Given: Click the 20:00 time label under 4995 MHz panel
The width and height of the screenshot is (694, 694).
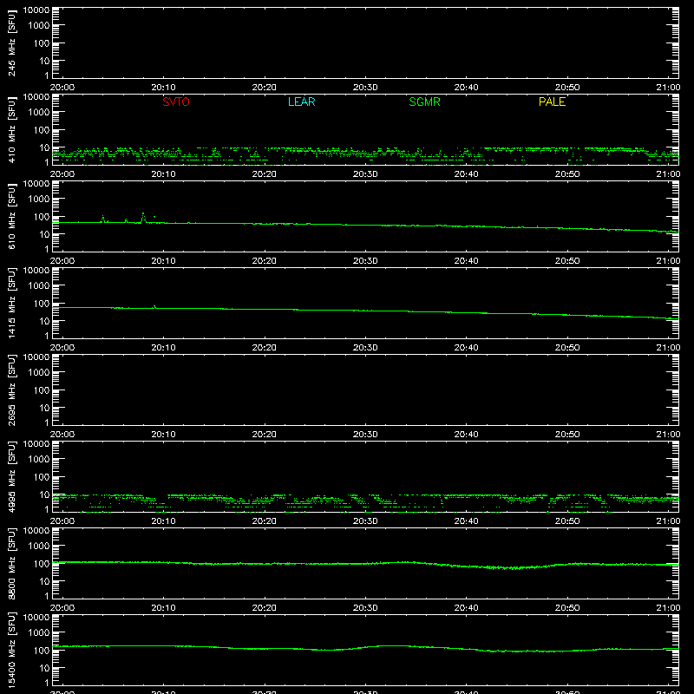Looking at the screenshot, I should point(62,521).
